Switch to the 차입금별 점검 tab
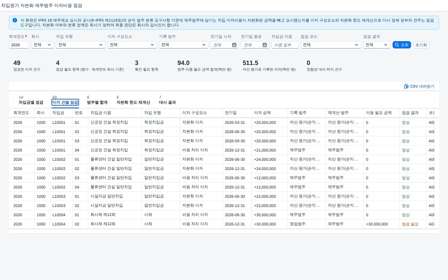448x280 pixels. tap(31, 102)
